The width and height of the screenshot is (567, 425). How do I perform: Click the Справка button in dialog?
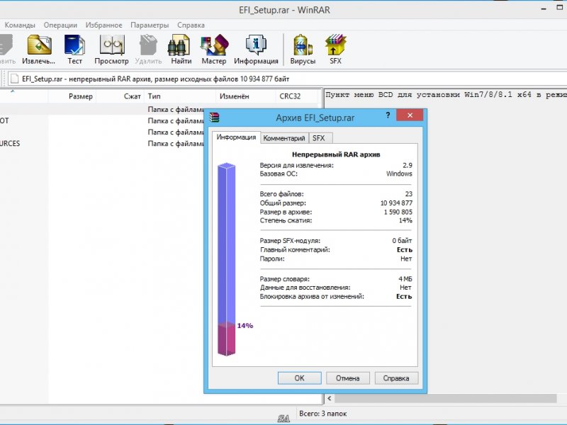[396, 378]
